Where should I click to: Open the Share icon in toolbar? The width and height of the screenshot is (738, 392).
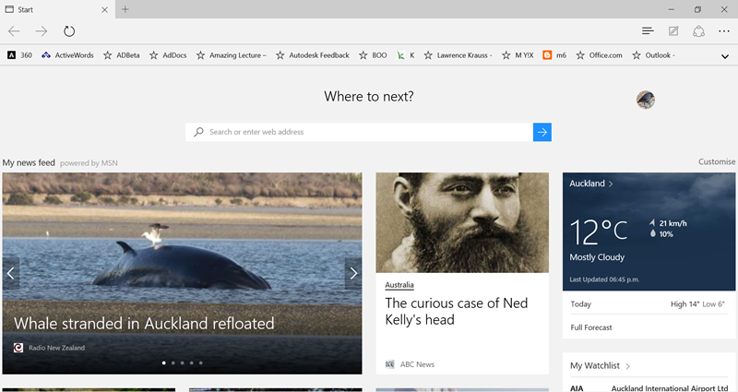click(x=698, y=31)
